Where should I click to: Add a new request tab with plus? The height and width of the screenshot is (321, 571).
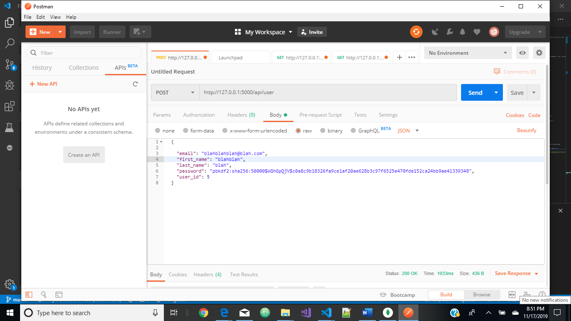(400, 58)
